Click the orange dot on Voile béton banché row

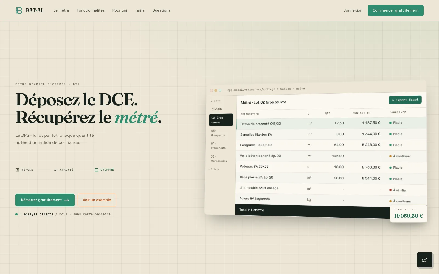point(390,156)
